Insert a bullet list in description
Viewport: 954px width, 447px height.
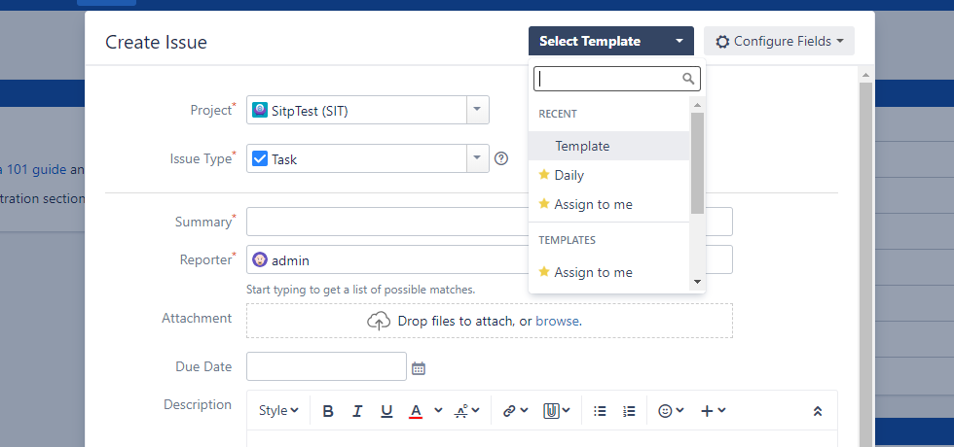pyautogui.click(x=600, y=411)
